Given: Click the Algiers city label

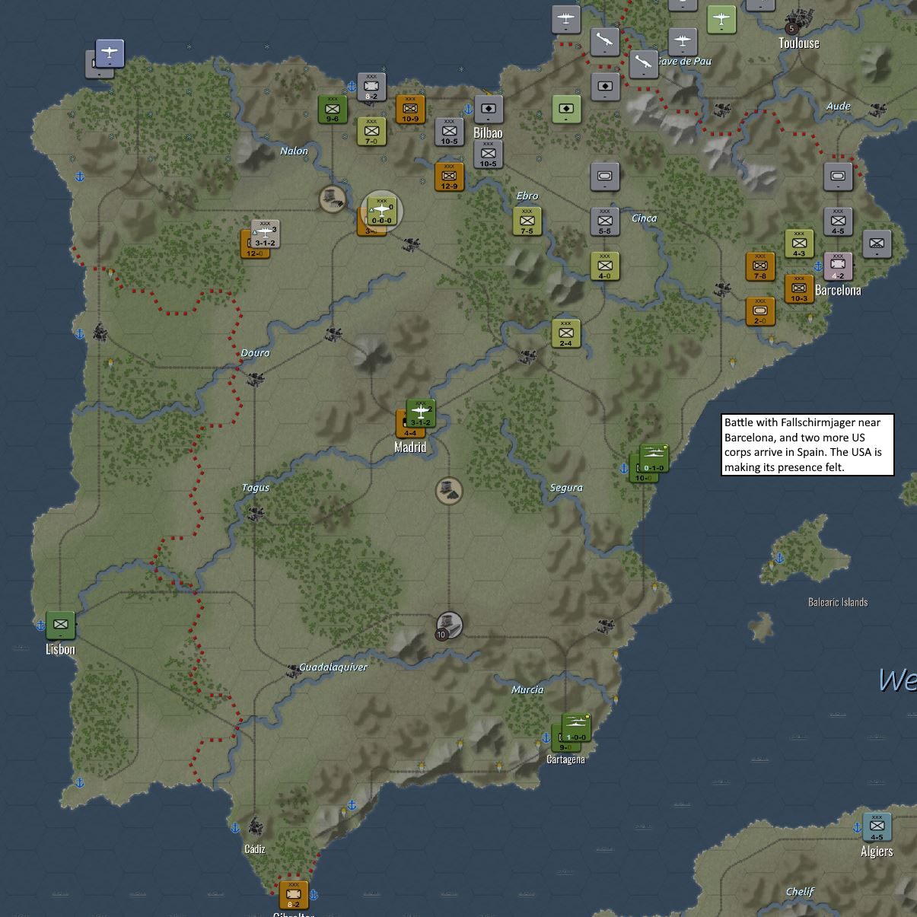Looking at the screenshot, I should (x=877, y=852).
